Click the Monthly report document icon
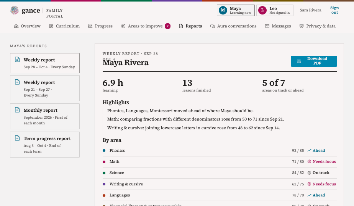Image resolution: width=354 pixels, height=206 pixels. tap(17, 110)
